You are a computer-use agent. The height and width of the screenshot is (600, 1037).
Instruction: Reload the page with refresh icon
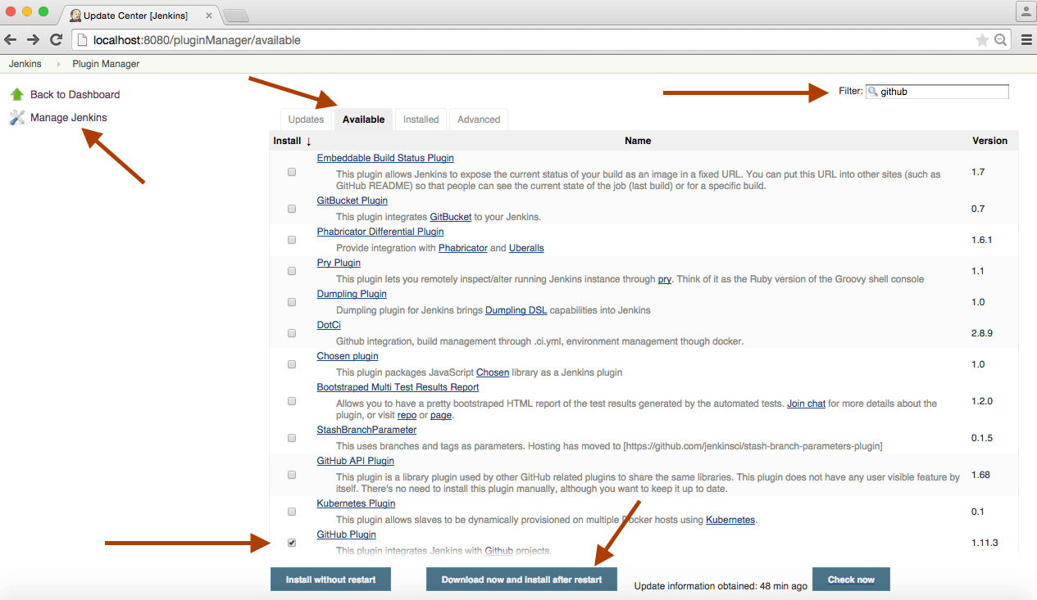pyautogui.click(x=56, y=39)
